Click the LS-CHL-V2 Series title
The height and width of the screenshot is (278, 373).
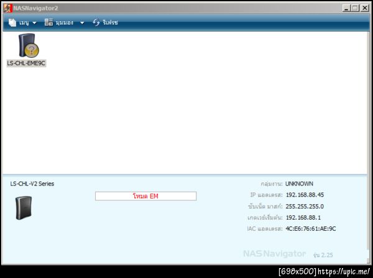(x=32, y=184)
